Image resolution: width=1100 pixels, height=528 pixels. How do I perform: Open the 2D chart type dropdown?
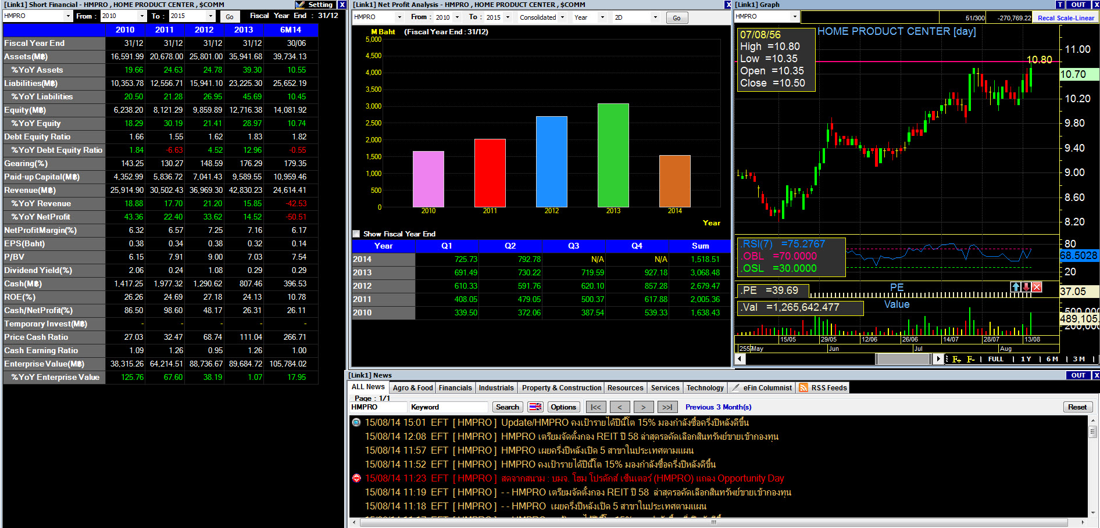(655, 17)
